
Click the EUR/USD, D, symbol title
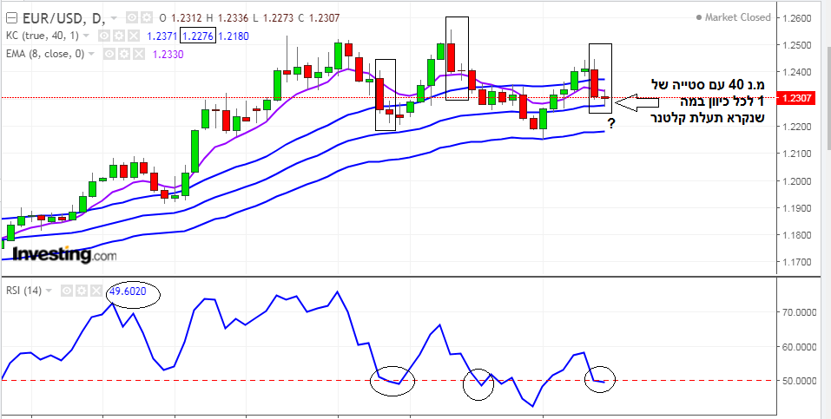(x=63, y=18)
